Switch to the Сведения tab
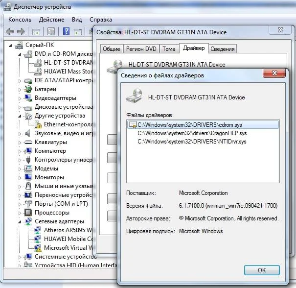The image size is (296, 288). pos(223,49)
